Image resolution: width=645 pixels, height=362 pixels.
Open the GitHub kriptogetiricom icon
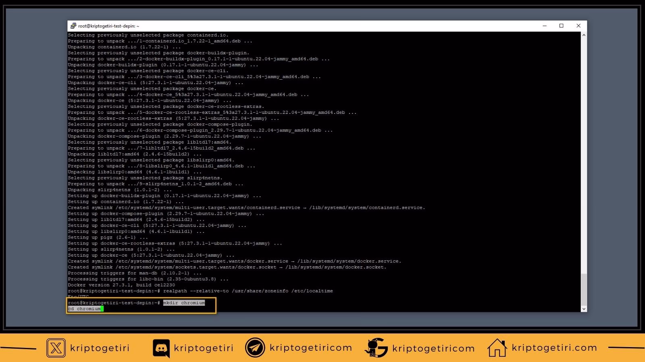(x=377, y=348)
